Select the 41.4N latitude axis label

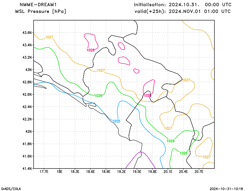coord(27,168)
